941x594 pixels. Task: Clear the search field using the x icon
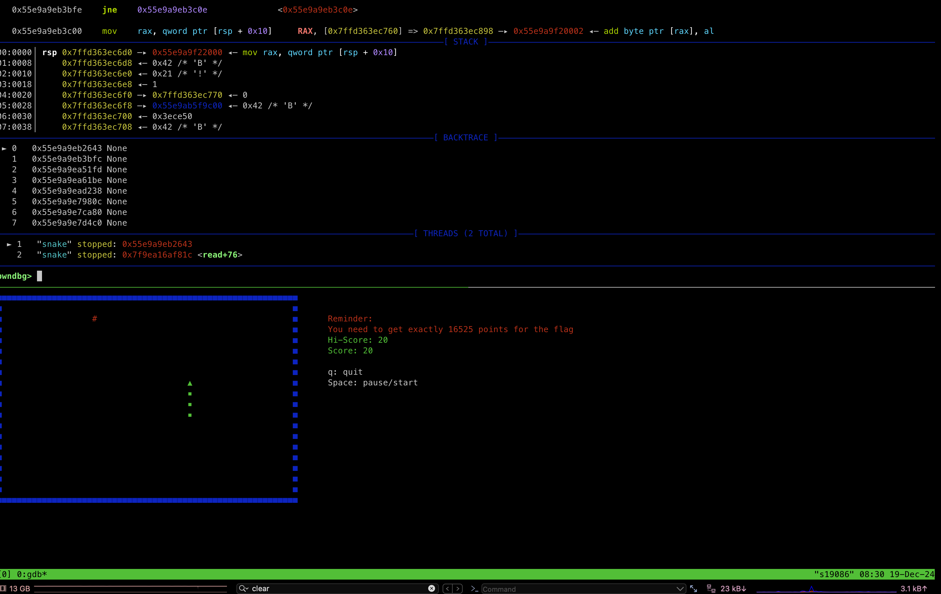[431, 589]
